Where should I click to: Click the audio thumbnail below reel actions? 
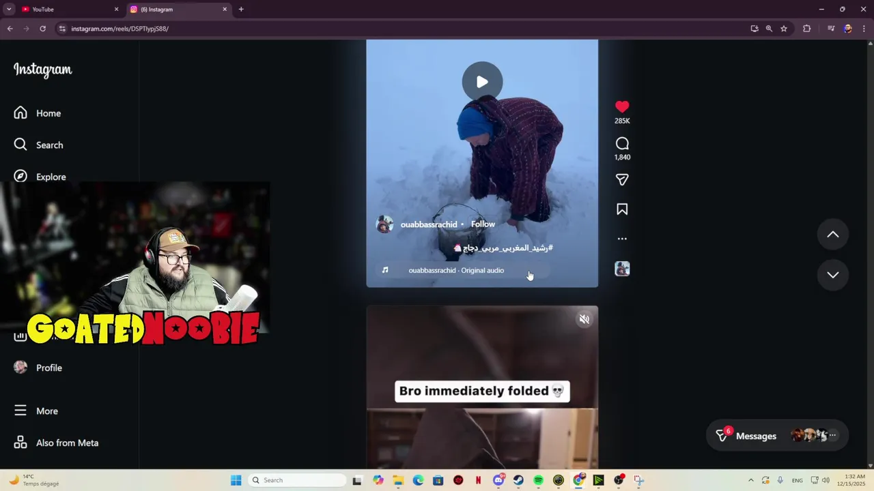pos(622,269)
